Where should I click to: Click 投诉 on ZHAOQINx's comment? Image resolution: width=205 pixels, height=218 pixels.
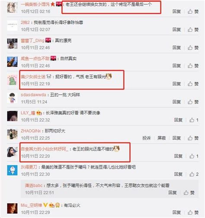(147, 138)
